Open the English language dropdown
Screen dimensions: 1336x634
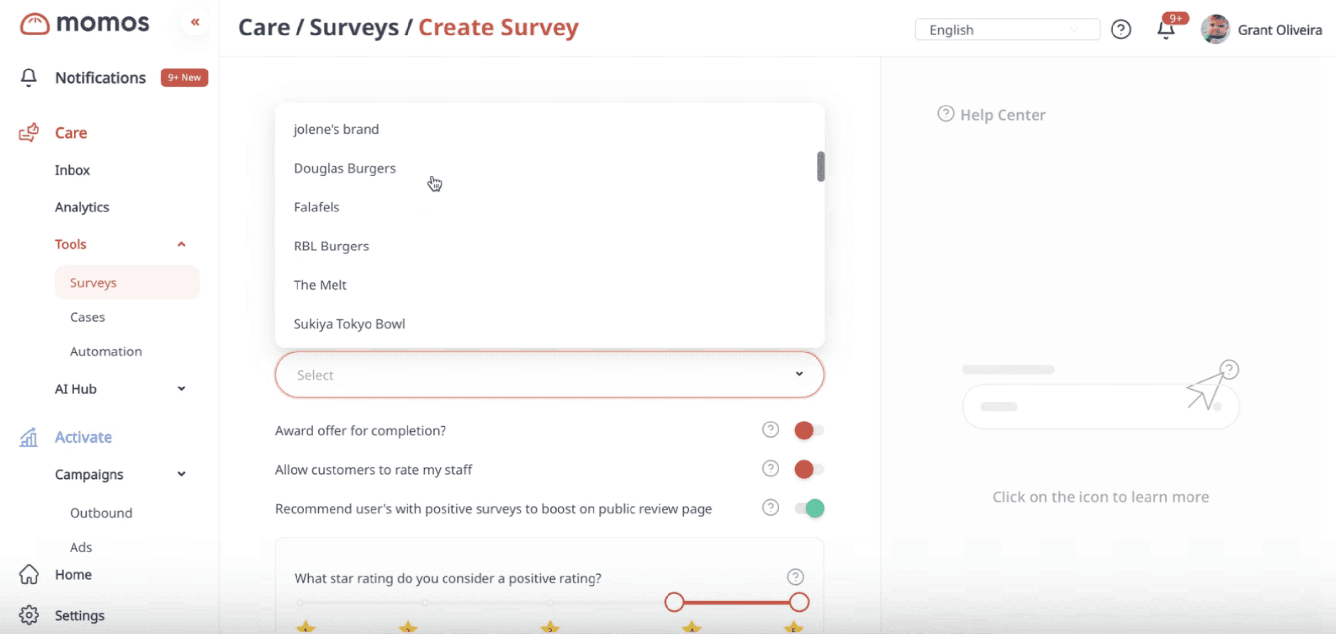(1006, 30)
